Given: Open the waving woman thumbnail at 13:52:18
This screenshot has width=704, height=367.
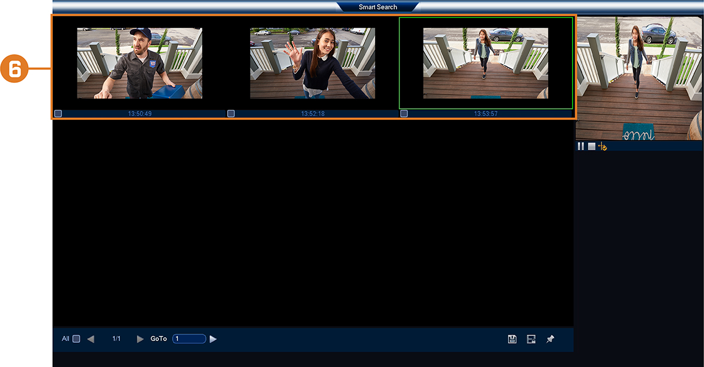Looking at the screenshot, I should (x=313, y=63).
